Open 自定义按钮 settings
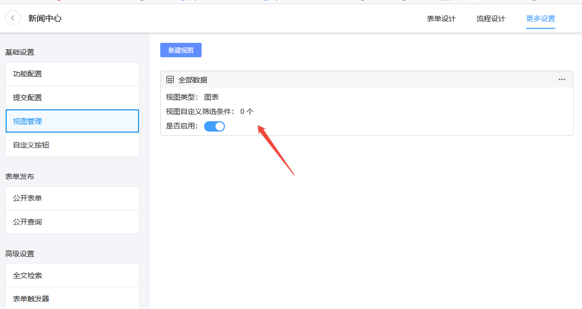The image size is (582, 309). pyautogui.click(x=72, y=145)
